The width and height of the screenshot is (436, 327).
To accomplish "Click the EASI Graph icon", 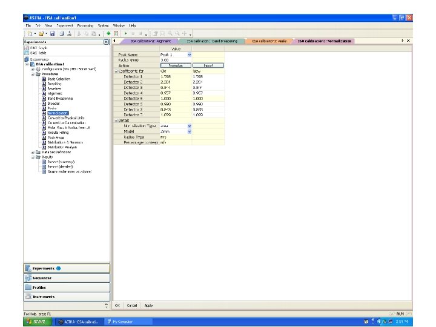I will pyautogui.click(x=27, y=48).
